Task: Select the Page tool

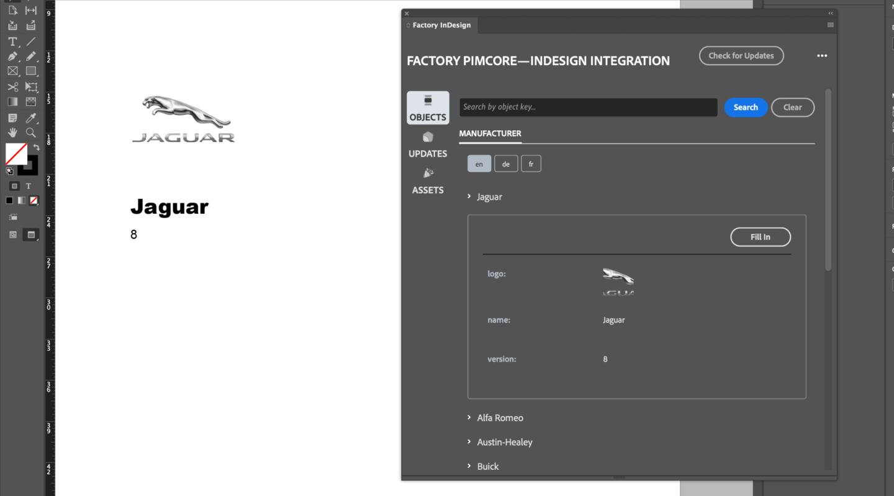Action: (x=12, y=11)
